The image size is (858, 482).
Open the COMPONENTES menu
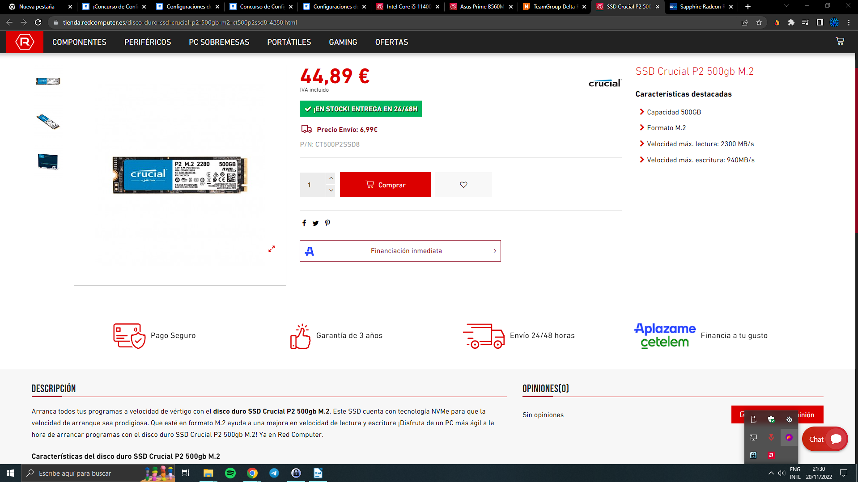tap(79, 42)
